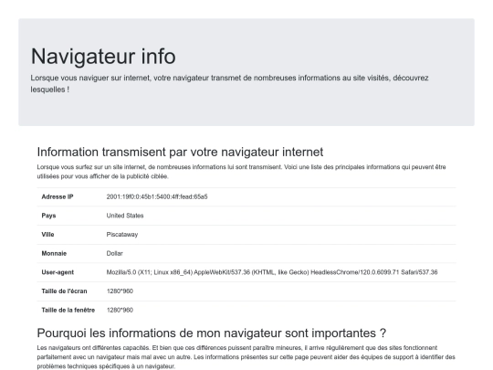This screenshot has height=370, width=493.
Task: Click the 'Ville' row label
Action: [x=47, y=235]
